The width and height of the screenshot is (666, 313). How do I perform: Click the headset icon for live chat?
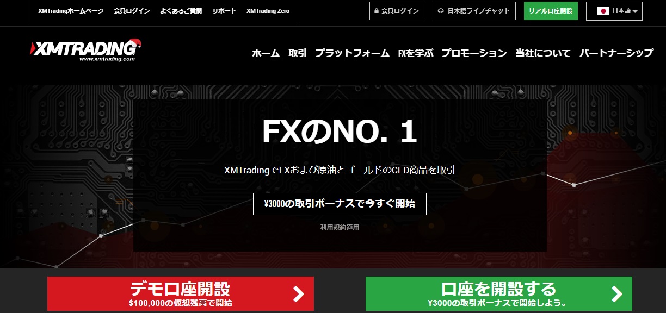click(441, 11)
